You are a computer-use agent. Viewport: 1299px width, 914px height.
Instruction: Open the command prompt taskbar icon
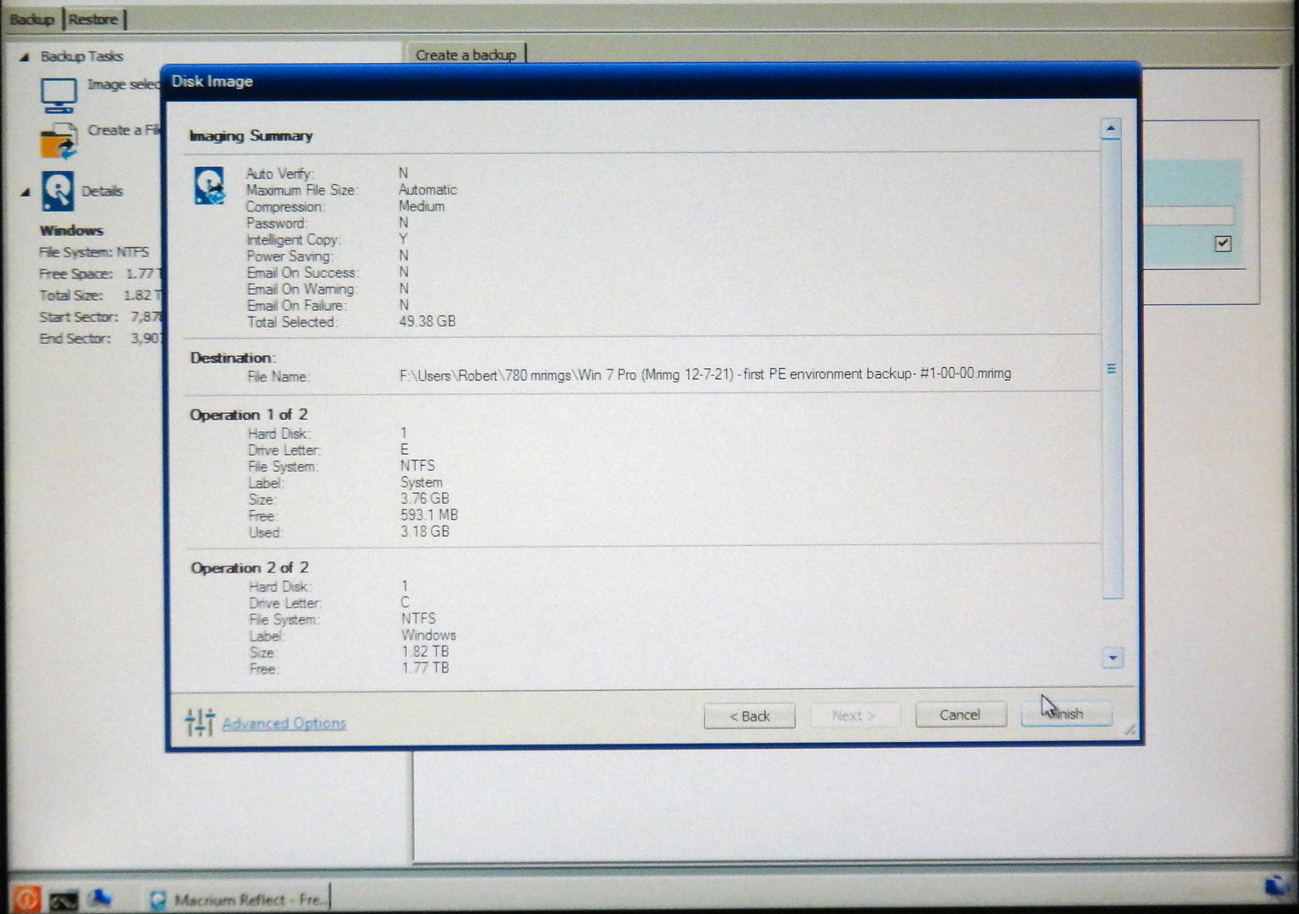click(63, 900)
